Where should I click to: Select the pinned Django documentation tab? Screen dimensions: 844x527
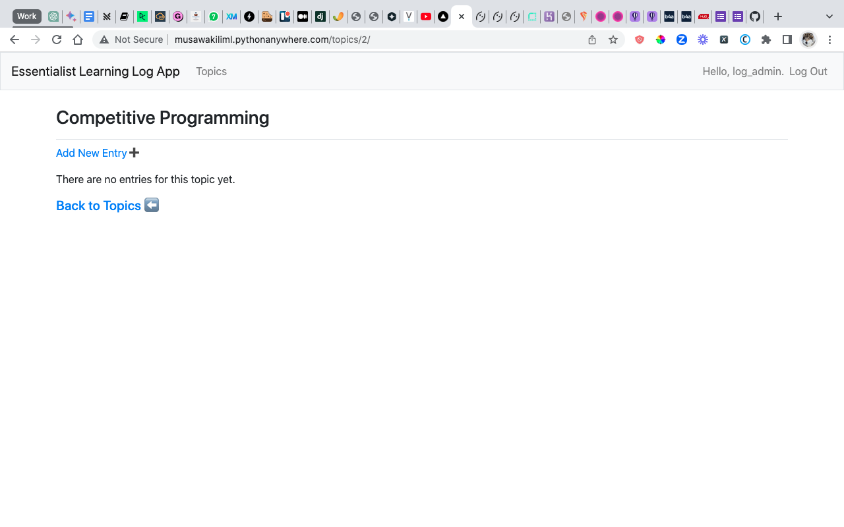[x=320, y=16]
